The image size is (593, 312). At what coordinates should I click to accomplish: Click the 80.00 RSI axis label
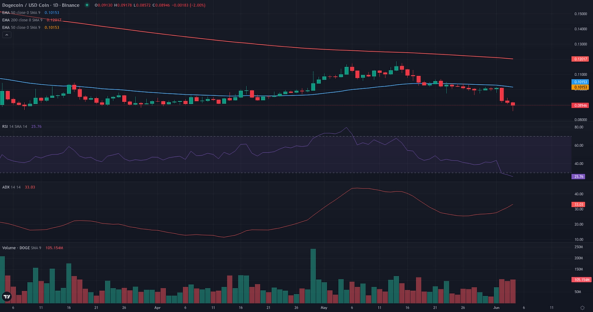click(x=578, y=127)
